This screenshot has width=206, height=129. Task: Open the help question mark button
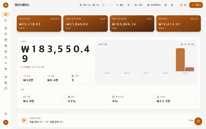pos(198,121)
